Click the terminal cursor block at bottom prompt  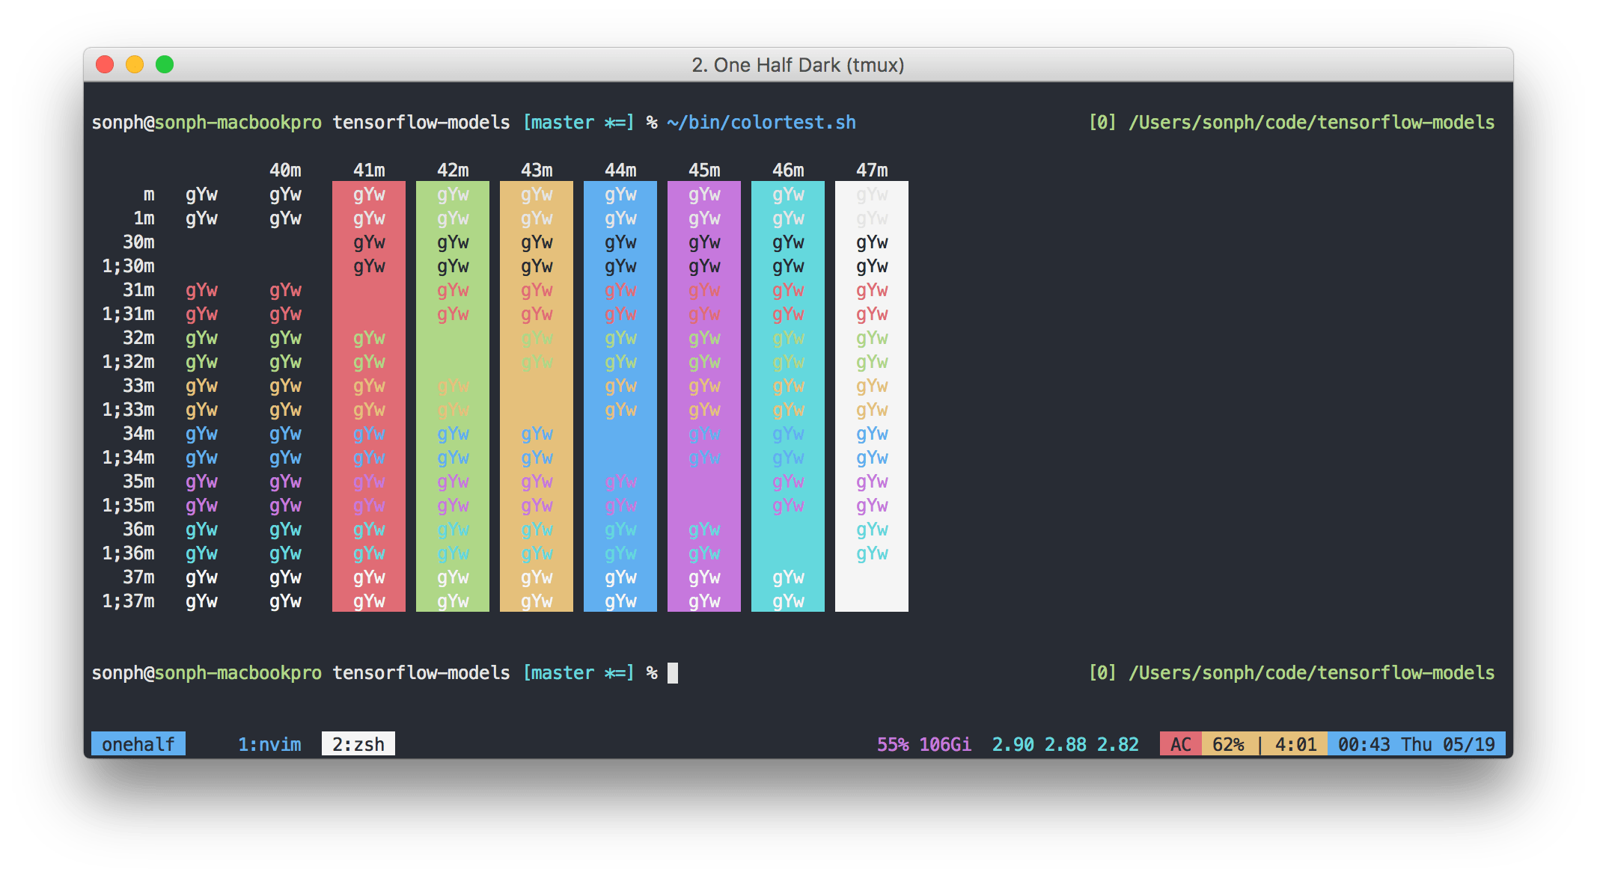[673, 673]
